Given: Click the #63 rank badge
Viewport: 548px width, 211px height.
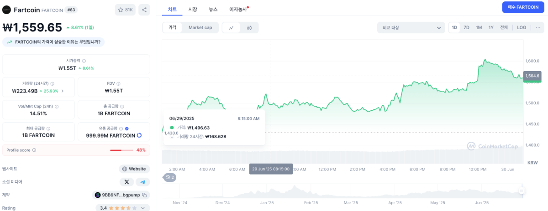Looking at the screenshot, I should 71,10.
